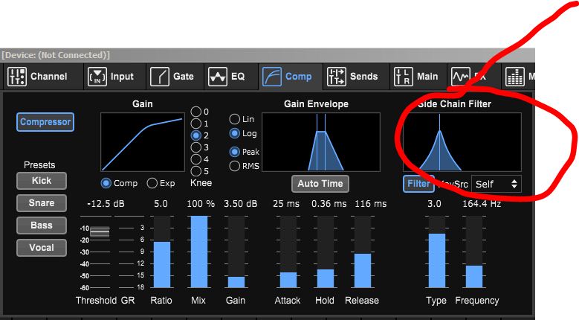Click the 3.0 filter type value
The image size is (579, 320).
pos(434,204)
